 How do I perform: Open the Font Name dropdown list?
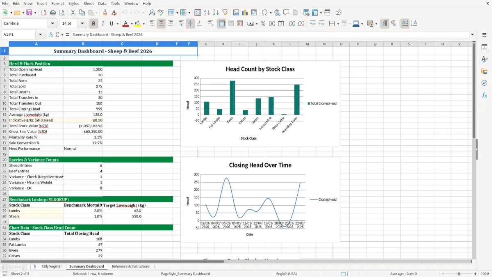[52, 24]
